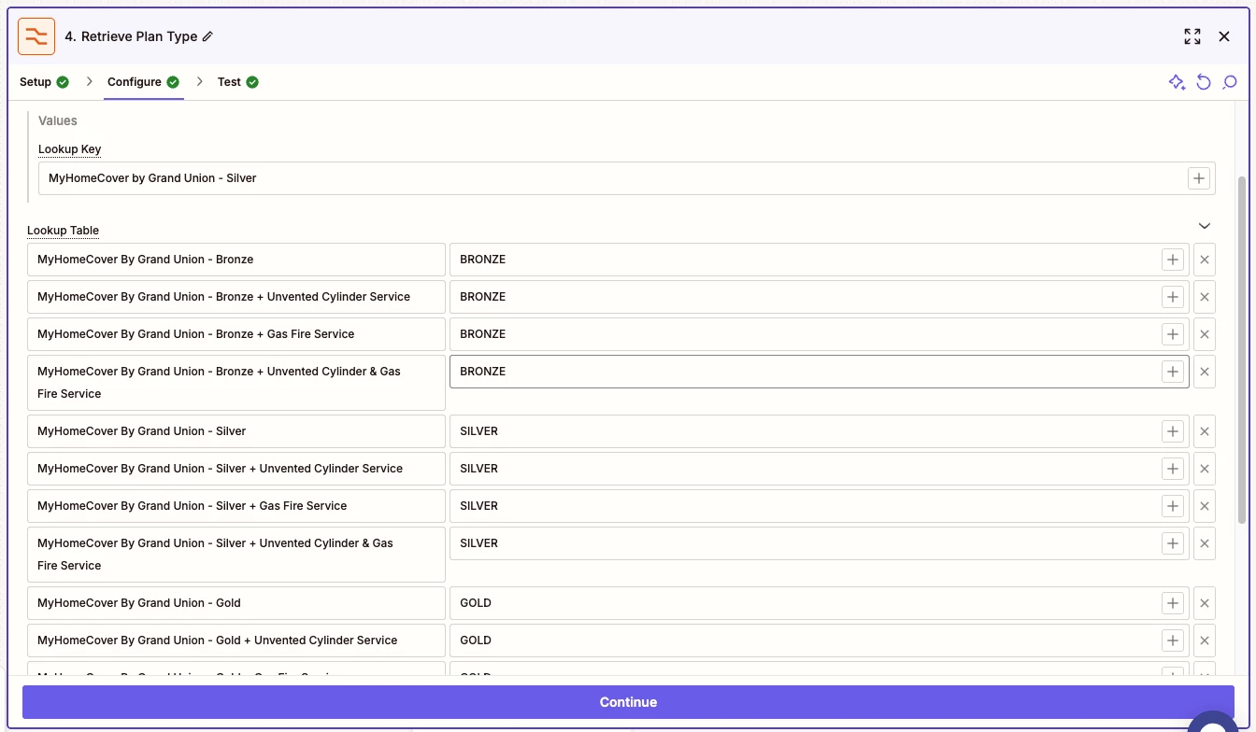This screenshot has width=1256, height=732.
Task: Edit the 'MyHomeCover By Grand Union - Gold' key field
Action: point(236,603)
